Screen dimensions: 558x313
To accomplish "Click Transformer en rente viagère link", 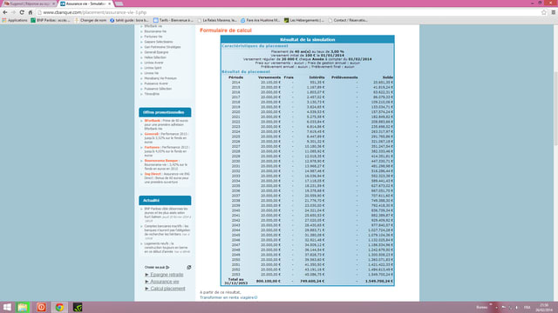I will (x=228, y=297).
